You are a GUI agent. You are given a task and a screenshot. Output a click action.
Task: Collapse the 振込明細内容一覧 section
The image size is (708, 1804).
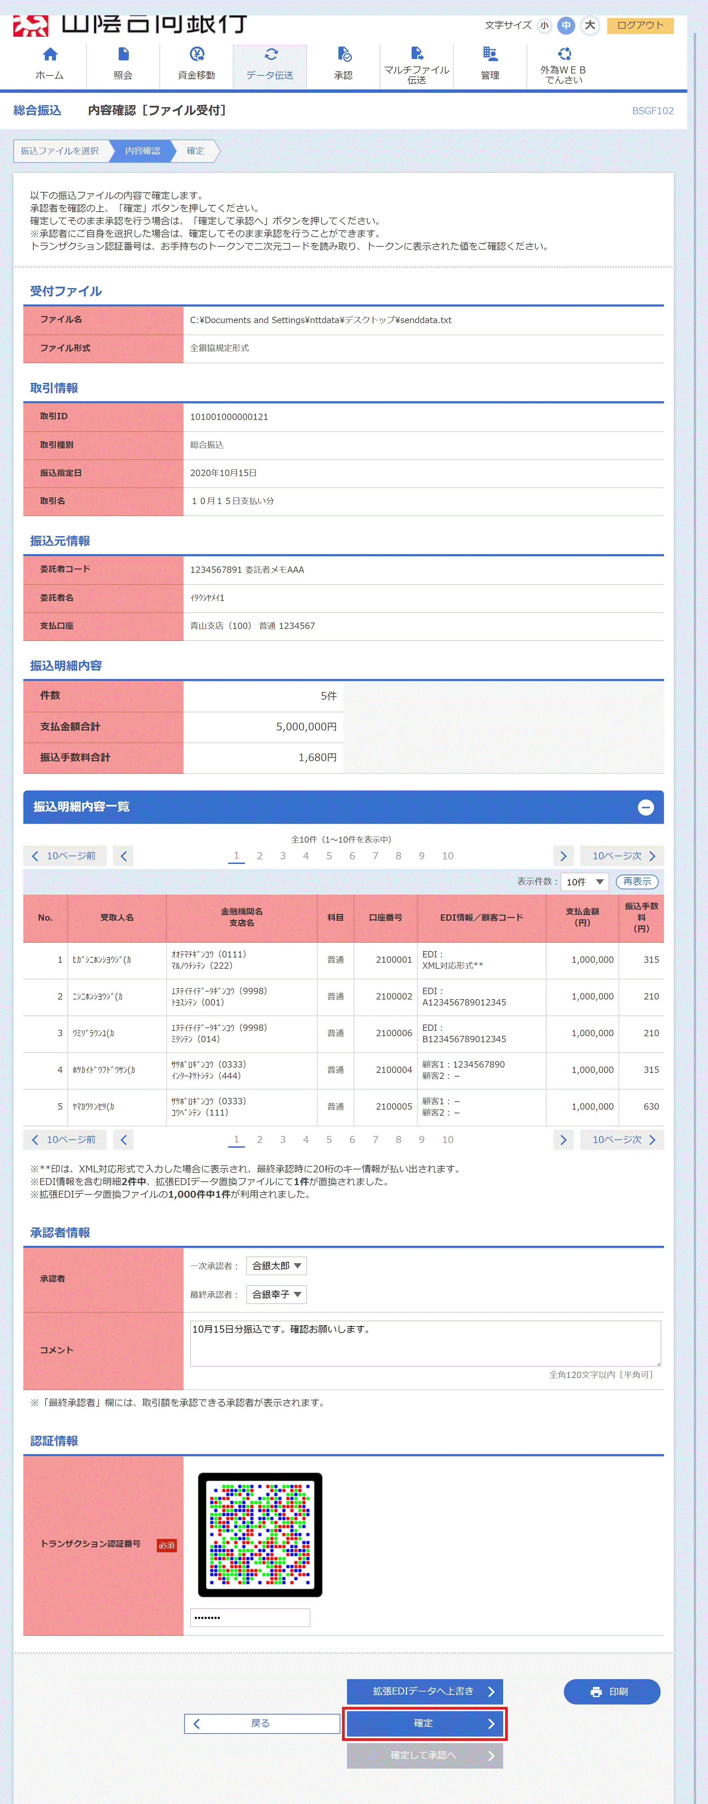click(646, 807)
